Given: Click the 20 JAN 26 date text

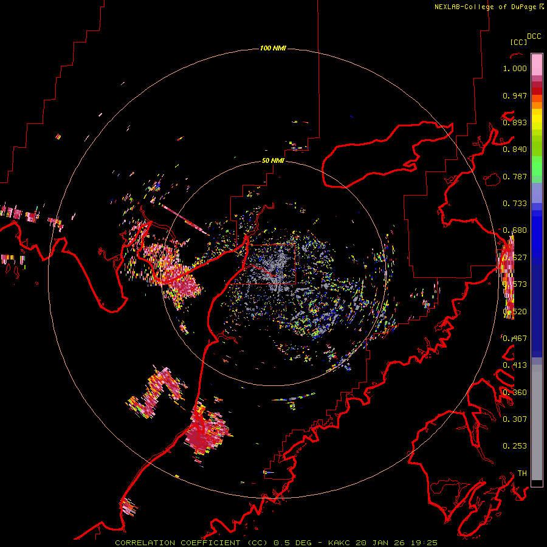Looking at the screenshot, I should [x=380, y=543].
